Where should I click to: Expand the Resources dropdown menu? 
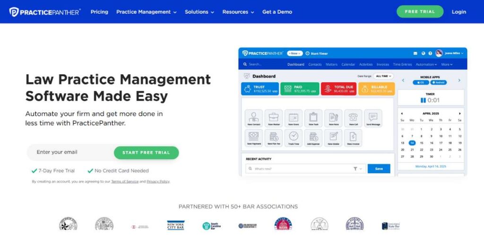click(238, 12)
